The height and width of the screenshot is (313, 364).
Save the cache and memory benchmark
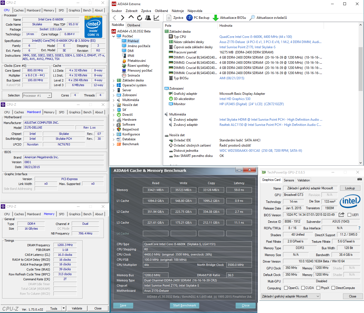click(x=123, y=305)
